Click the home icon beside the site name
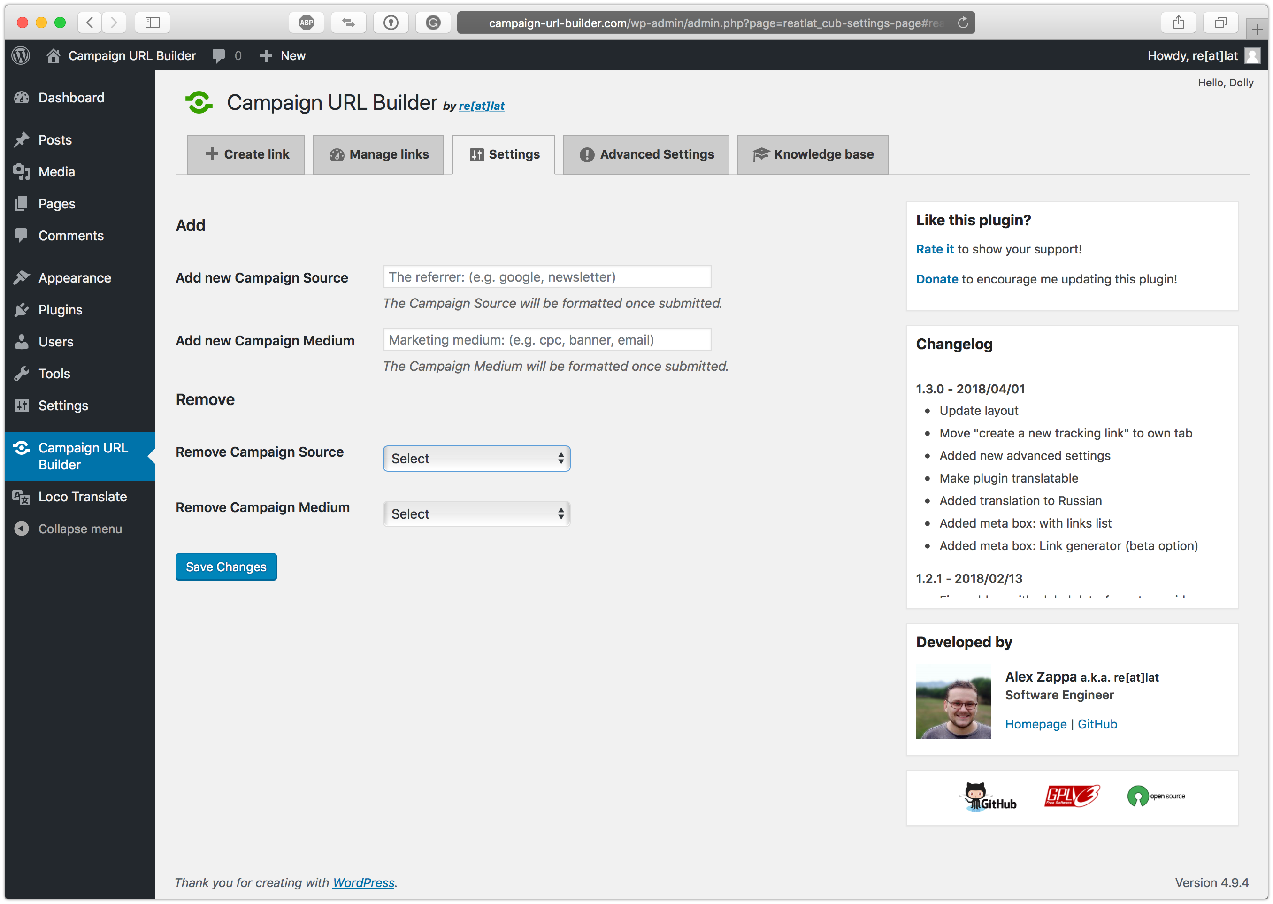The image size is (1273, 904). tap(54, 56)
